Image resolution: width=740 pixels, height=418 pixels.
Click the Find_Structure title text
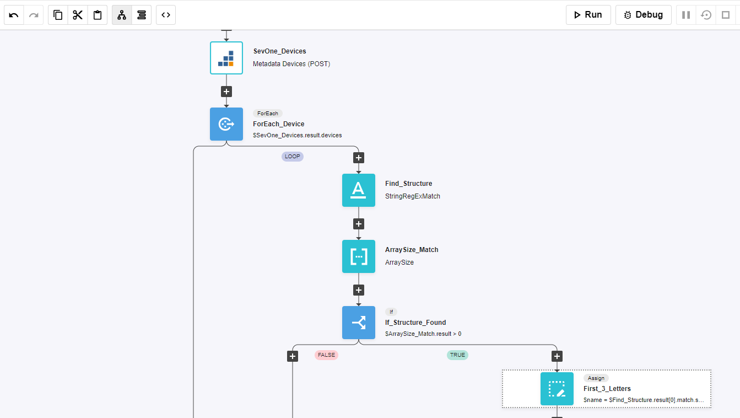pos(409,184)
